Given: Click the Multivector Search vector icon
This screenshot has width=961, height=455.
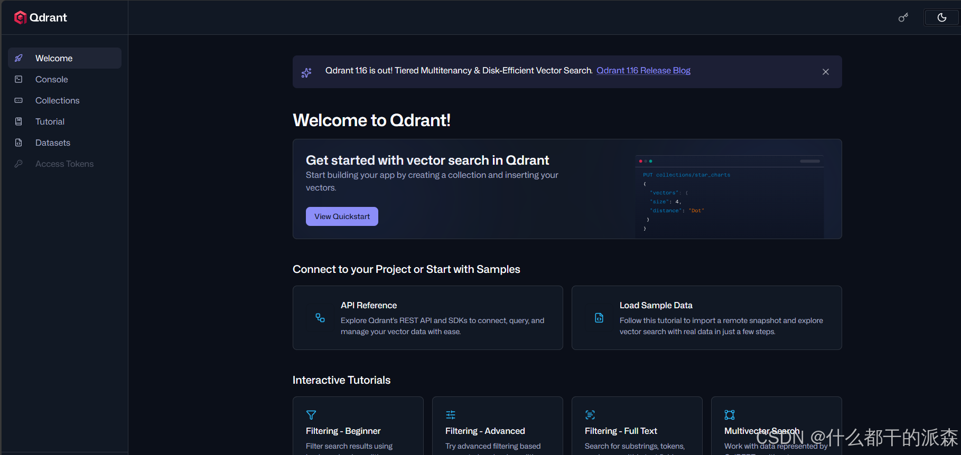Looking at the screenshot, I should [x=730, y=415].
